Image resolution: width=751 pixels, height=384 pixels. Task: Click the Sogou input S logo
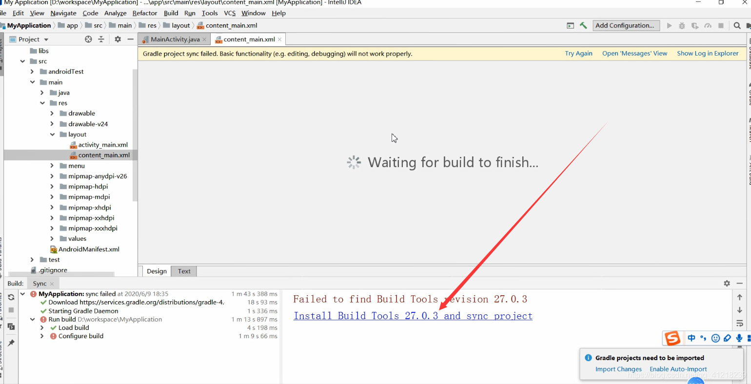coord(672,338)
